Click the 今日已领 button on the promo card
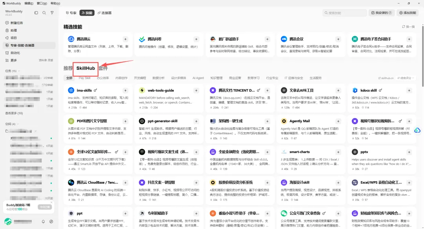The image size is (424, 229). (45, 207)
